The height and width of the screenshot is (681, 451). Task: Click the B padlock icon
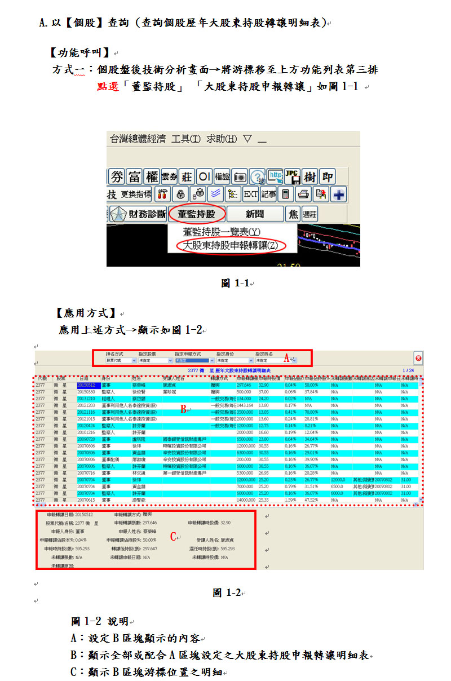click(198, 194)
